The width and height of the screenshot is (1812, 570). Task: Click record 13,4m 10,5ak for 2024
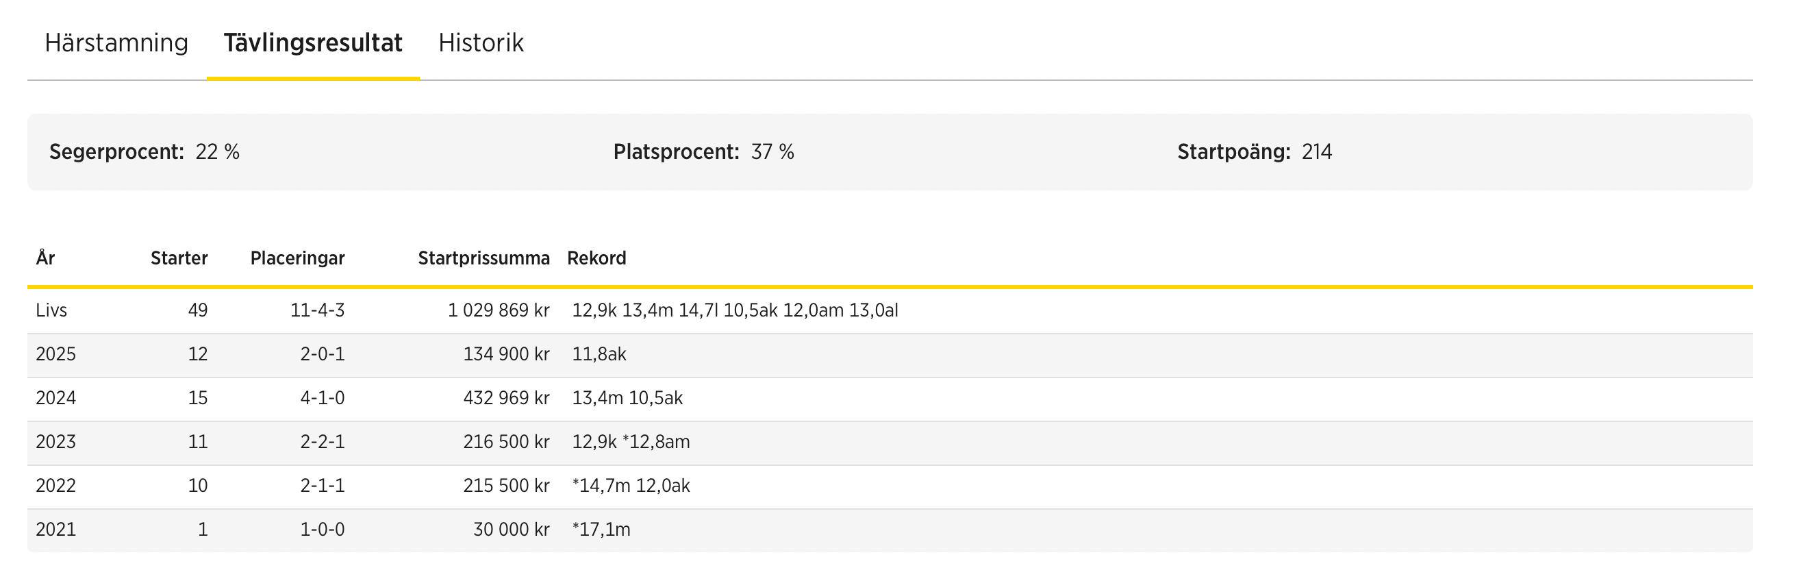point(627,397)
